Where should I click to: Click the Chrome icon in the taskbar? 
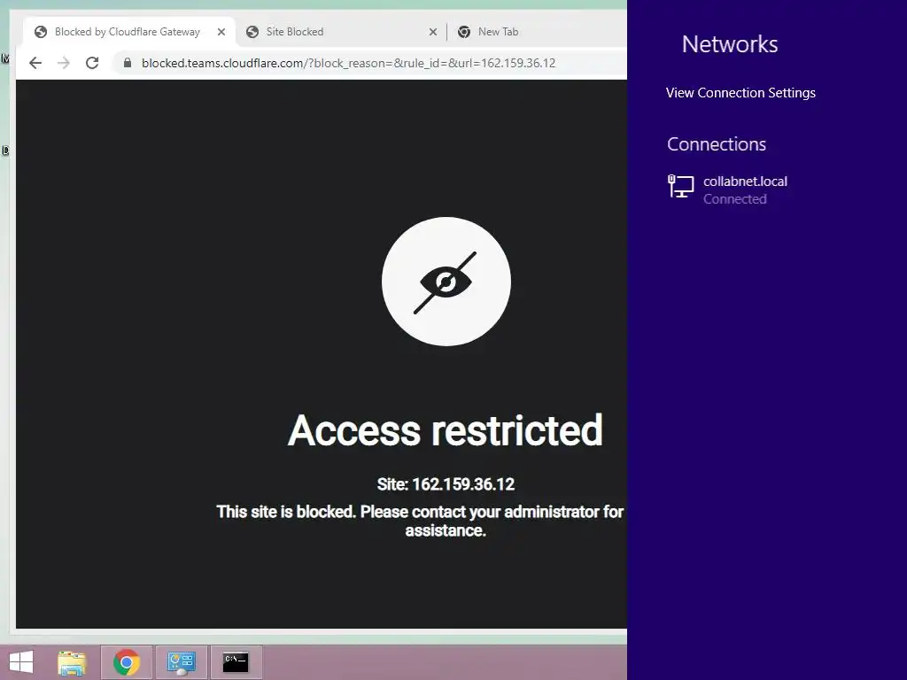[126, 662]
